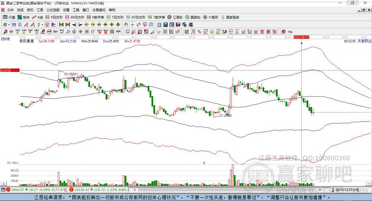Jump to first bar with skip-start icon
This screenshot has width=372, height=201.
click(61, 25)
